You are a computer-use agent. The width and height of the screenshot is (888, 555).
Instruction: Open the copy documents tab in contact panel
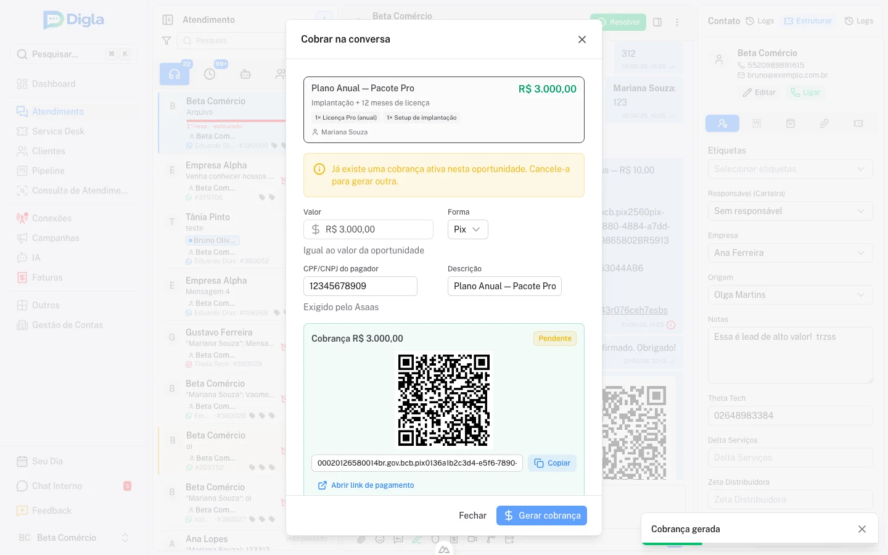click(x=824, y=123)
